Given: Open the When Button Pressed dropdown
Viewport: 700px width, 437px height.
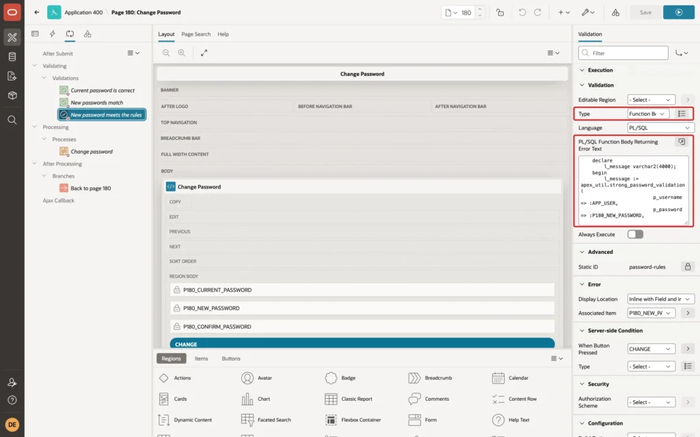Looking at the screenshot, I should 651,349.
